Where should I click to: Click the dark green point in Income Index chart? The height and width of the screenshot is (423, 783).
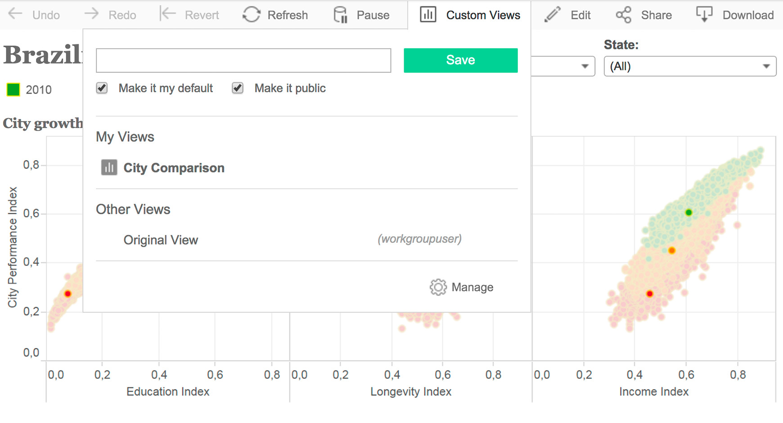[688, 212]
